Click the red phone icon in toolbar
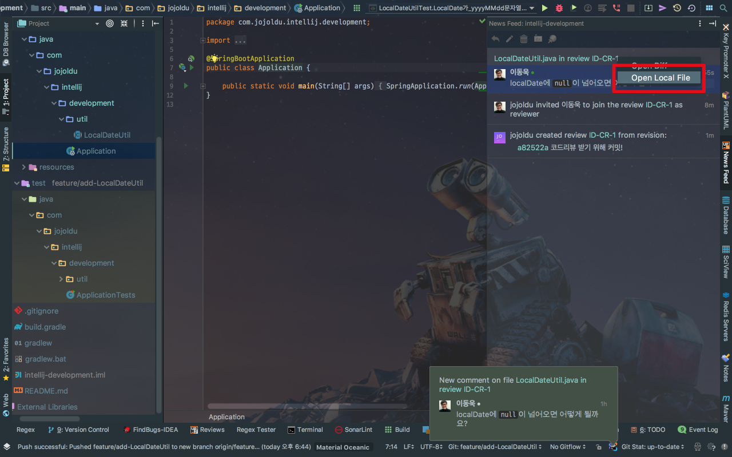The image size is (732, 457). pyautogui.click(x=616, y=8)
